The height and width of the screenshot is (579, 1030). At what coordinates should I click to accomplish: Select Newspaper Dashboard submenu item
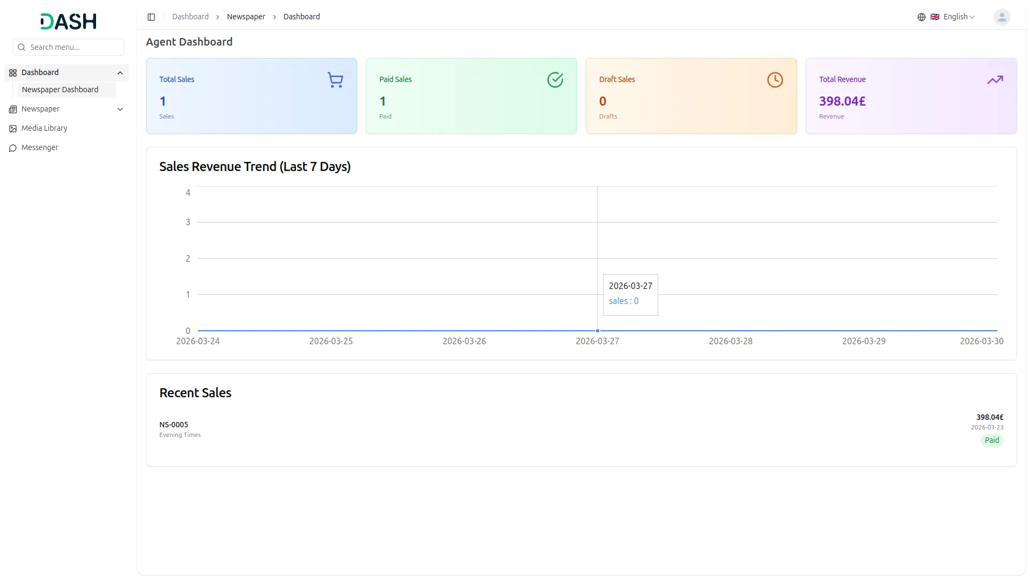point(60,90)
